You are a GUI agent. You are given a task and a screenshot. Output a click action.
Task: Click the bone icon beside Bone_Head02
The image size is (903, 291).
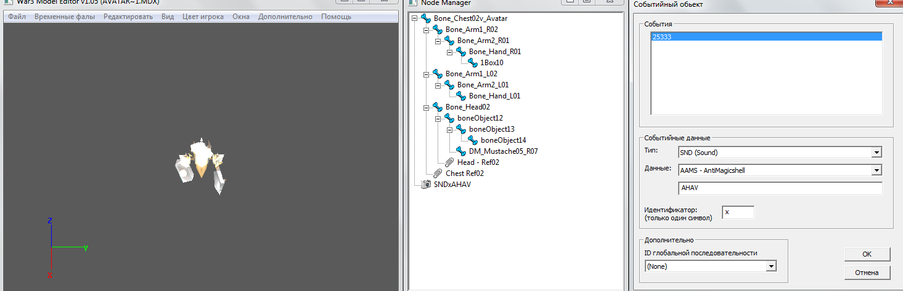coord(438,107)
